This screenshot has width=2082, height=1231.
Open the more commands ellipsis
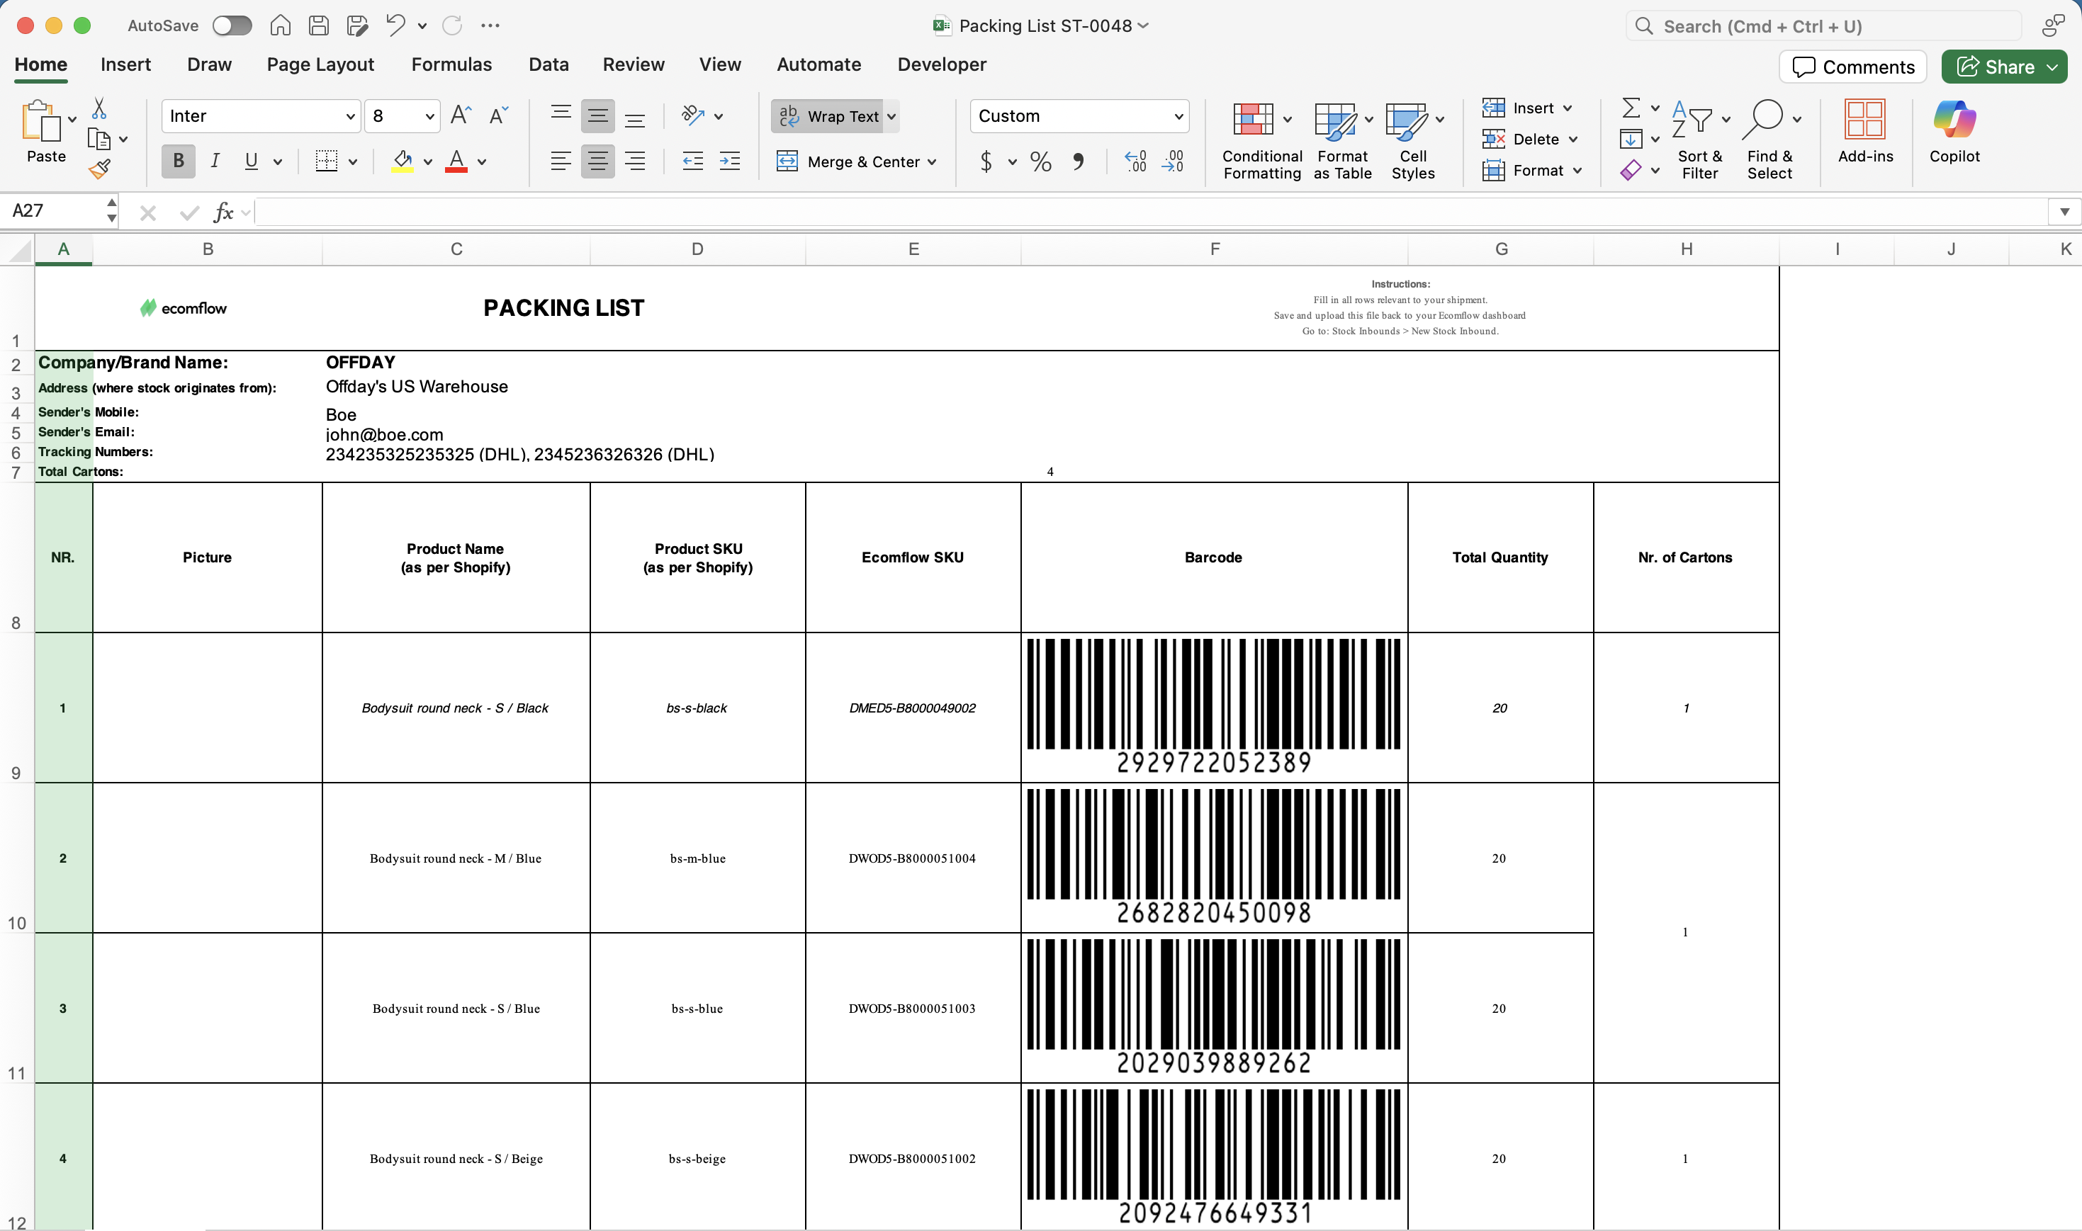click(490, 25)
